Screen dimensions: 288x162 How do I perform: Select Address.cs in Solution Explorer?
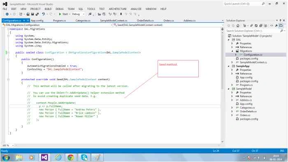click(246, 100)
